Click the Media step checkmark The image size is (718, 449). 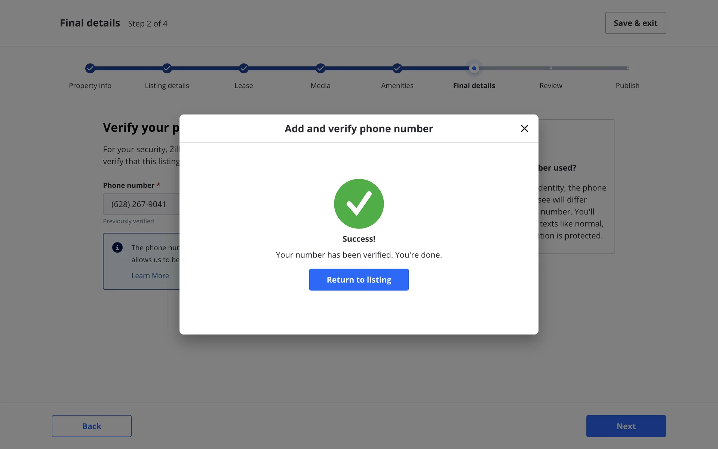tap(320, 68)
